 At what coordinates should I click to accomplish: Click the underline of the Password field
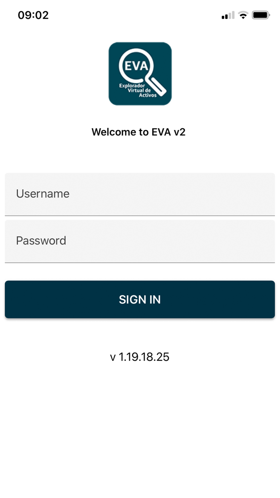140,263
